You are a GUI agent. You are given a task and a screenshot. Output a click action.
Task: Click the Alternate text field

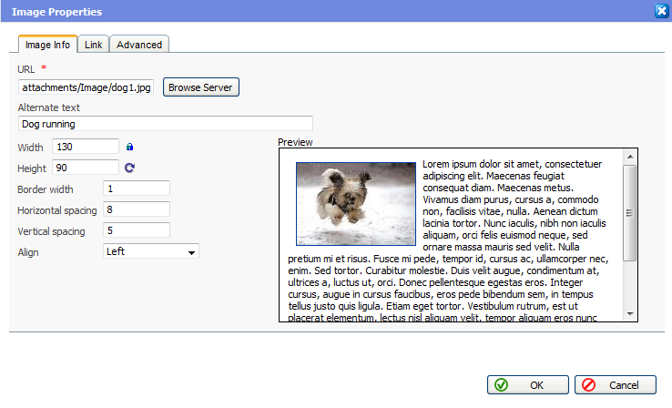[166, 124]
